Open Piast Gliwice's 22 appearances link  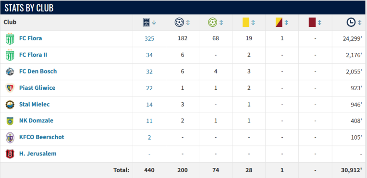(x=149, y=88)
